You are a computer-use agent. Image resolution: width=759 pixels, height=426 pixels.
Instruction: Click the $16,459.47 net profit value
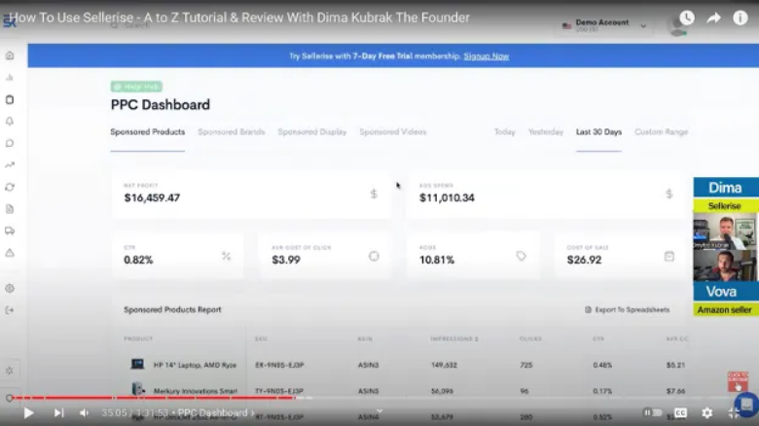click(x=152, y=197)
